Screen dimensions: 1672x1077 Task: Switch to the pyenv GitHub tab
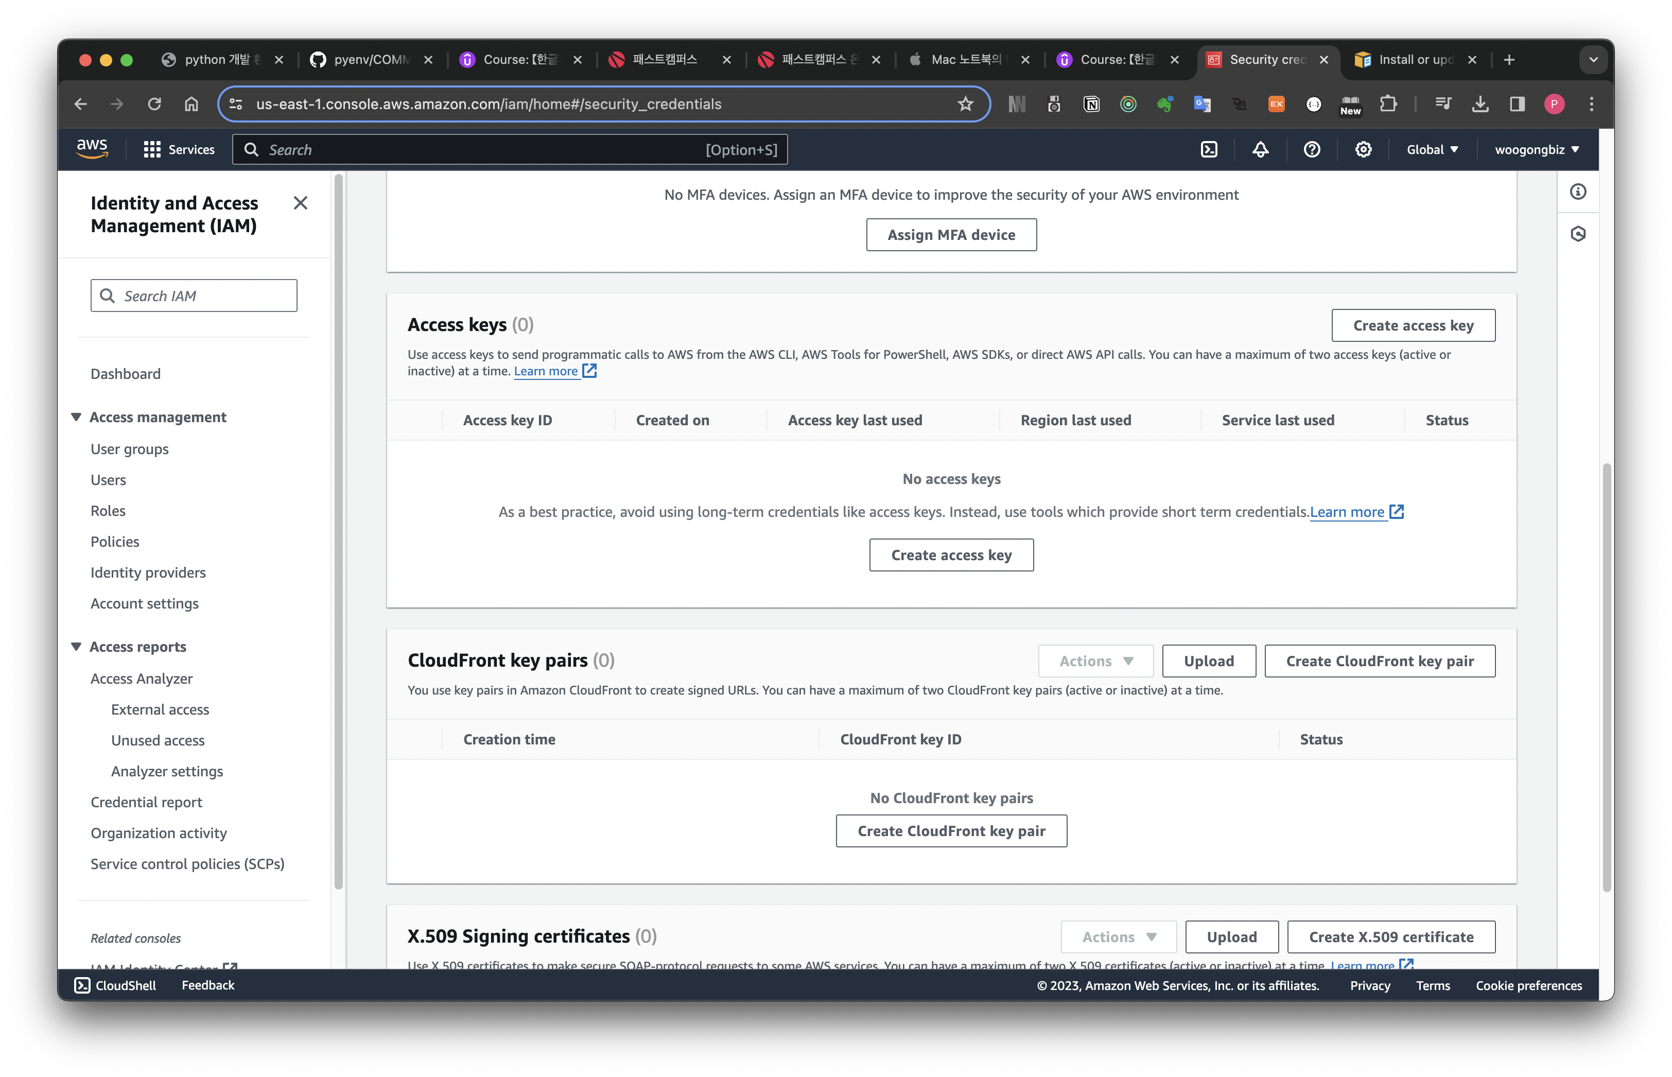point(371,60)
